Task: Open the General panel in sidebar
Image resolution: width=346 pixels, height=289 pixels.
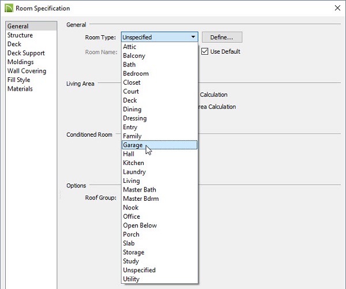Action: (x=31, y=26)
